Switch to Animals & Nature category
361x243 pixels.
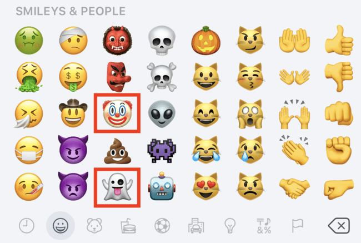click(94, 225)
